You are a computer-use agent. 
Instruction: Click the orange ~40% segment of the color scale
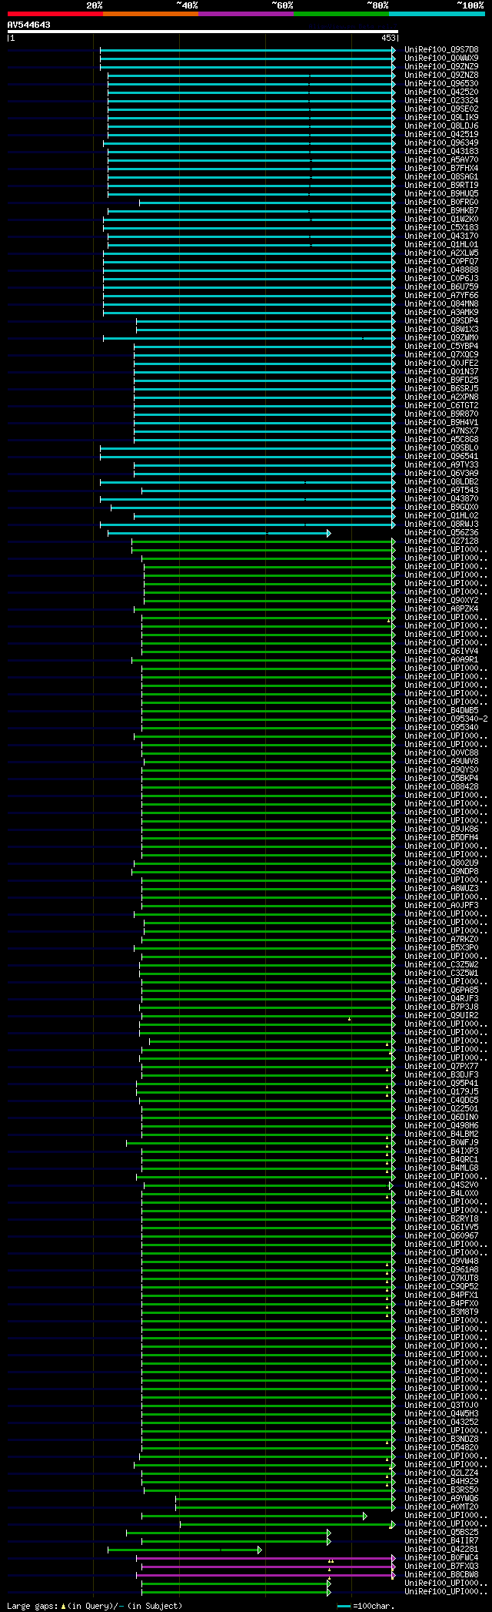pyautogui.click(x=150, y=14)
